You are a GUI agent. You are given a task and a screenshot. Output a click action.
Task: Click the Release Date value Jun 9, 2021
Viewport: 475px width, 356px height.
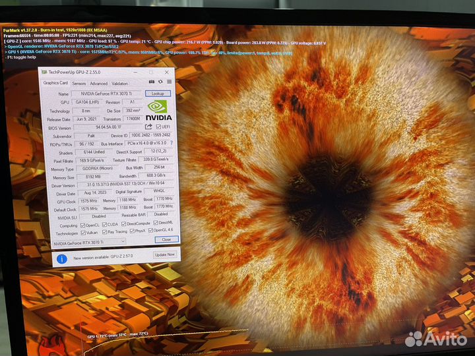(x=86, y=119)
